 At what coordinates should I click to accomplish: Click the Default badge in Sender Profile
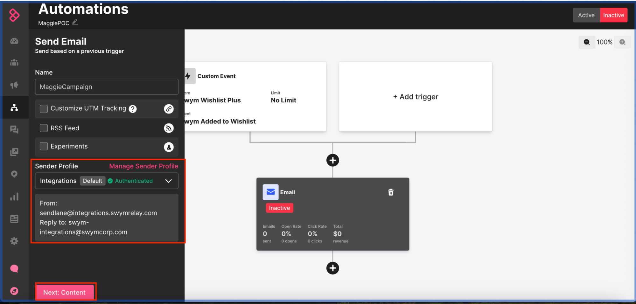point(93,181)
